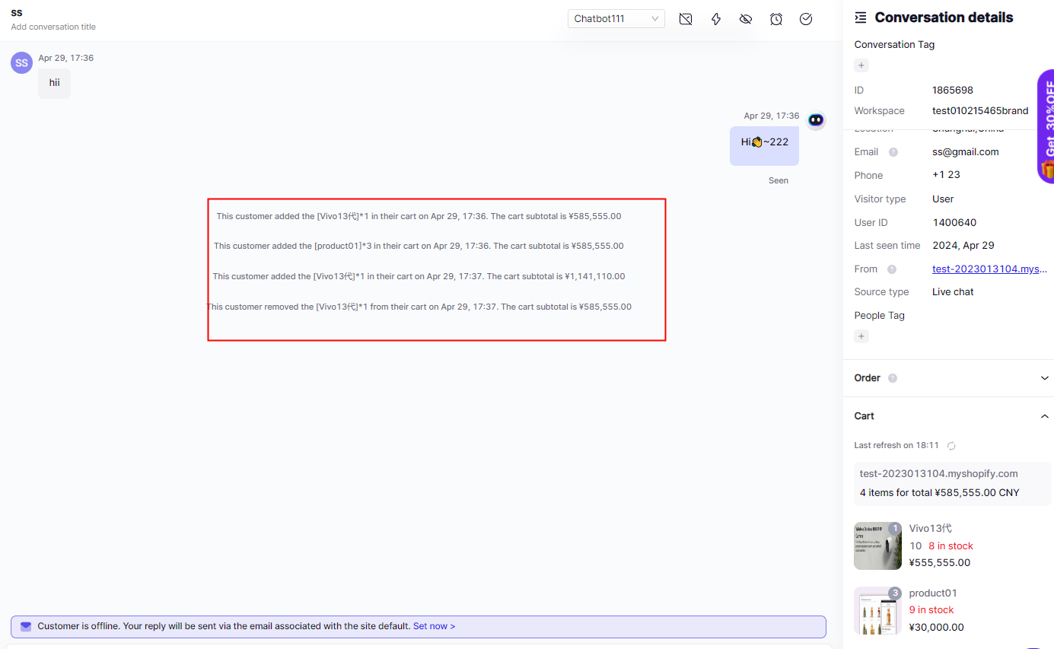Image resolution: width=1054 pixels, height=649 pixels.
Task: Click the alarm clock snooze icon
Action: click(776, 19)
